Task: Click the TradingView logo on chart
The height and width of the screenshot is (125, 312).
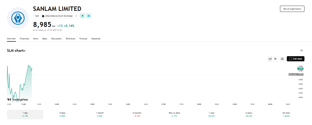Action: point(17,99)
